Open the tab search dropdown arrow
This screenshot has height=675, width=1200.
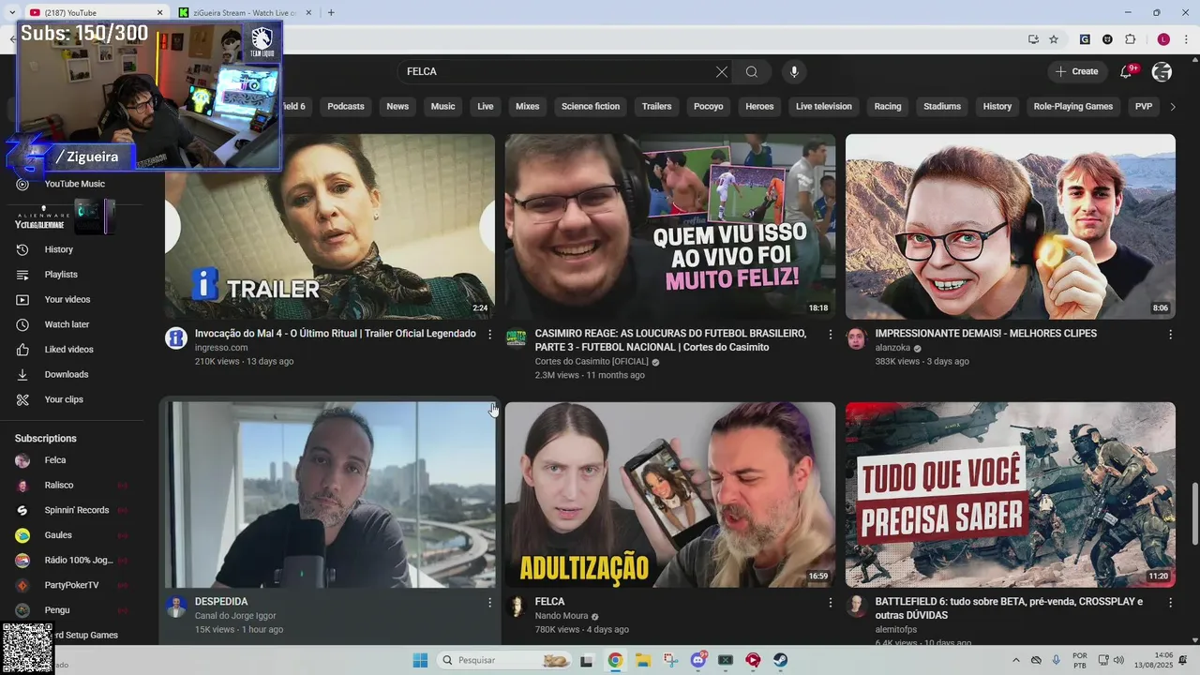coord(11,12)
